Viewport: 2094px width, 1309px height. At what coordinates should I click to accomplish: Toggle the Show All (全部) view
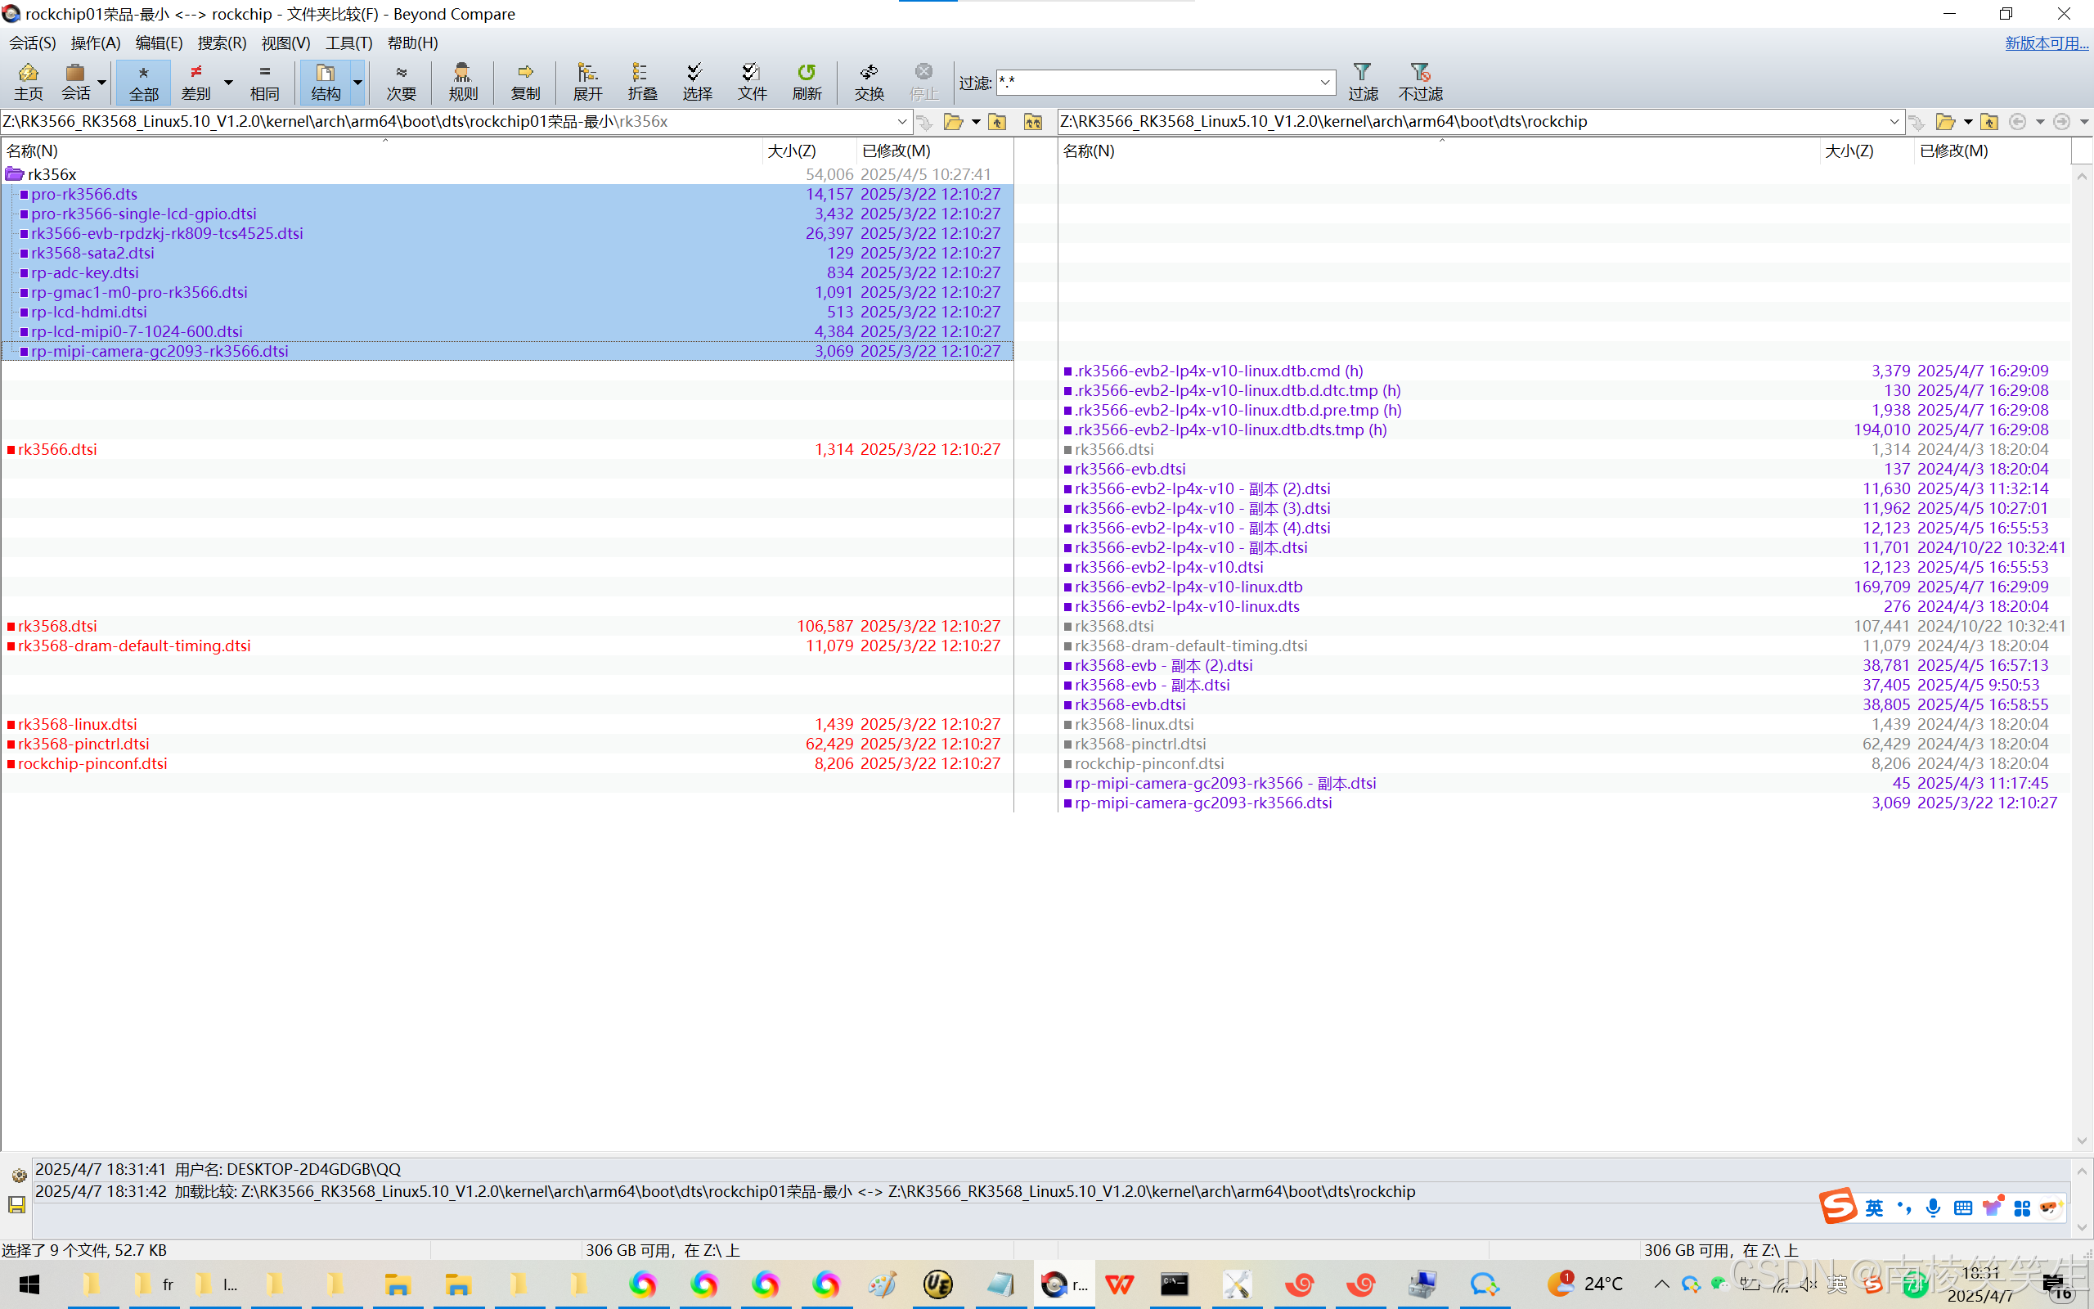144,81
